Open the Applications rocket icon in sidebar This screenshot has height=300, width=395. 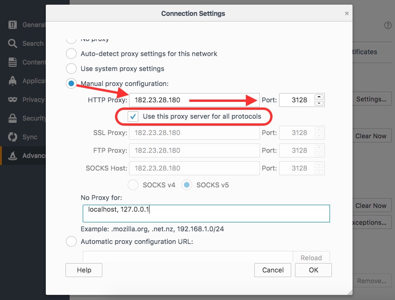[13, 81]
